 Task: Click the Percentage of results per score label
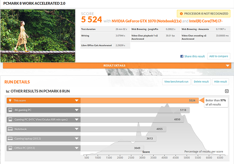tap(204, 151)
